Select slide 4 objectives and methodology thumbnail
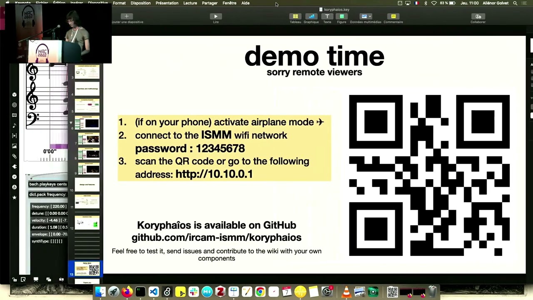 click(x=87, y=89)
